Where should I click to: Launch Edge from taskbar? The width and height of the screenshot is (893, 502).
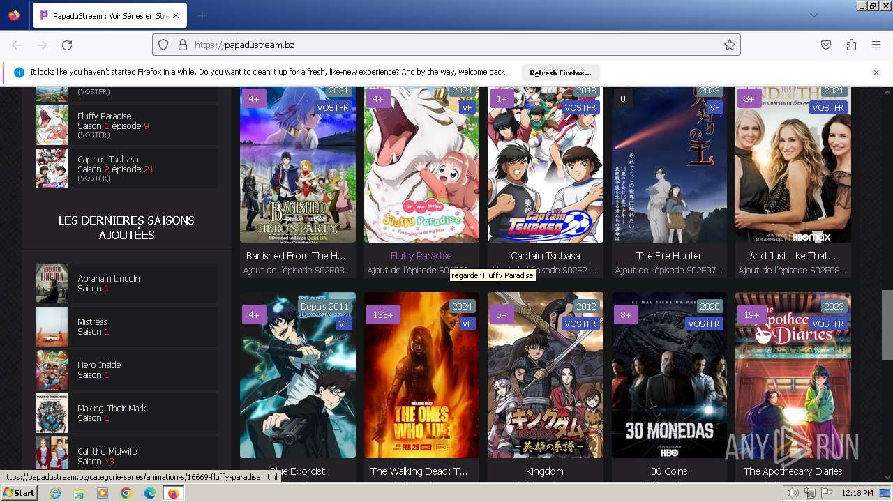(x=150, y=493)
